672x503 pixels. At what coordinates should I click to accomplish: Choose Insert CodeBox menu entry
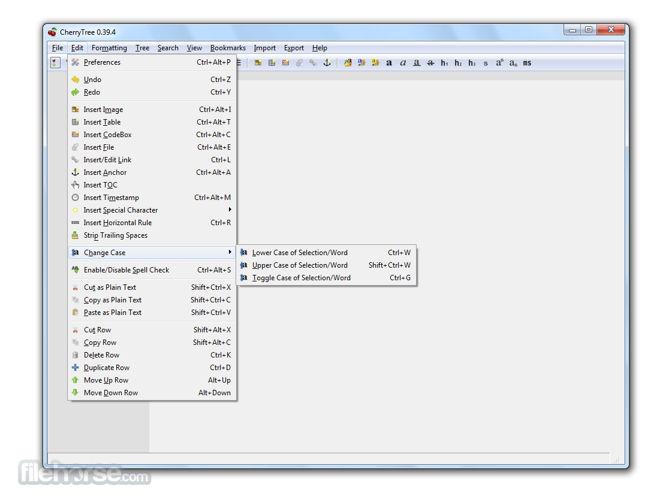pos(152,134)
